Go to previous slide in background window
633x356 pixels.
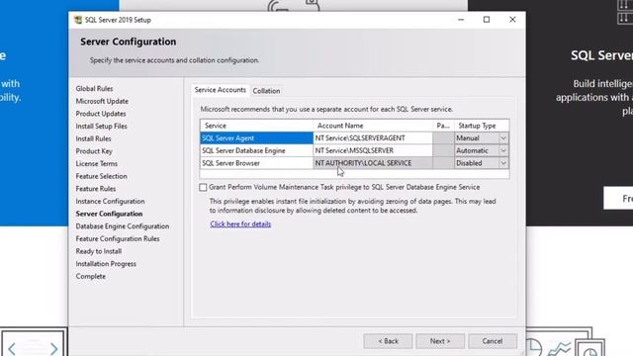12,348
